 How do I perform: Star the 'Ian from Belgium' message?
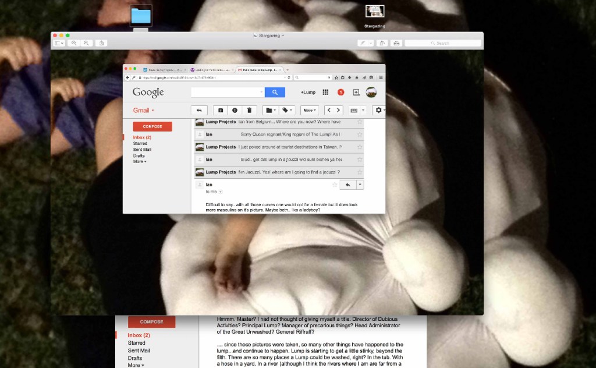[x=360, y=122]
